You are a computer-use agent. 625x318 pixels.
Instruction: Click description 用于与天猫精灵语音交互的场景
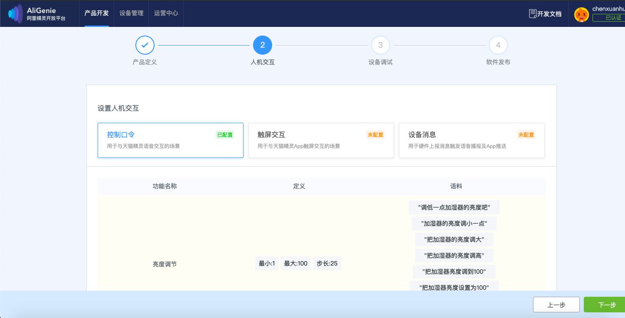pyautogui.click(x=143, y=146)
